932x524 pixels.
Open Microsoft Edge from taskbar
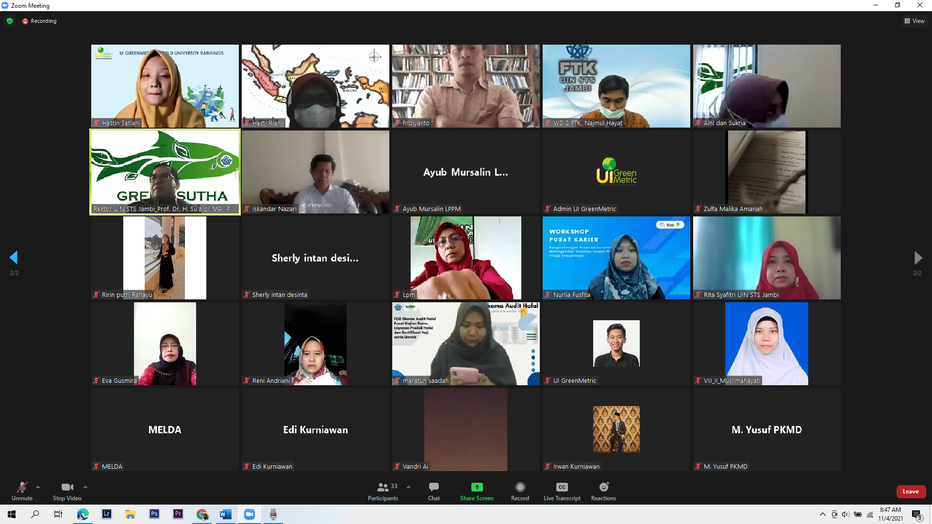pos(83,514)
